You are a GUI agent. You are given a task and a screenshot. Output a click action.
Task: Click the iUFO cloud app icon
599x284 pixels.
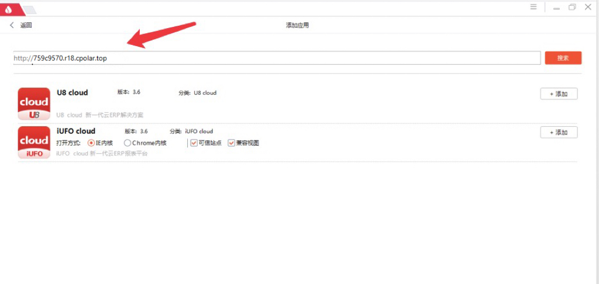pyautogui.click(x=34, y=143)
